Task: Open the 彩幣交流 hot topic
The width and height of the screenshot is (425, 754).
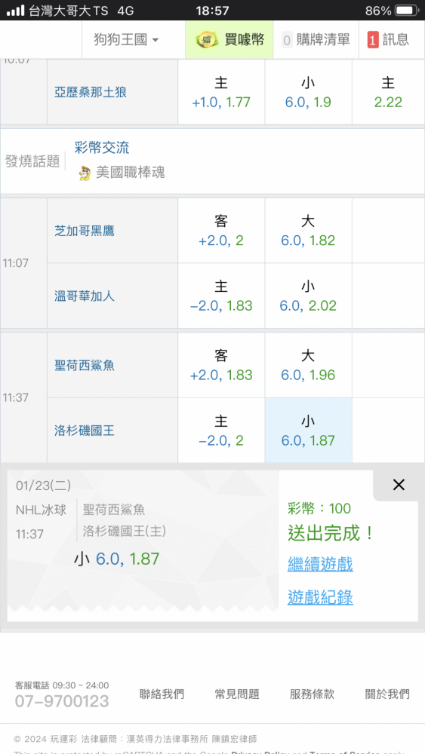Action: pos(102,148)
